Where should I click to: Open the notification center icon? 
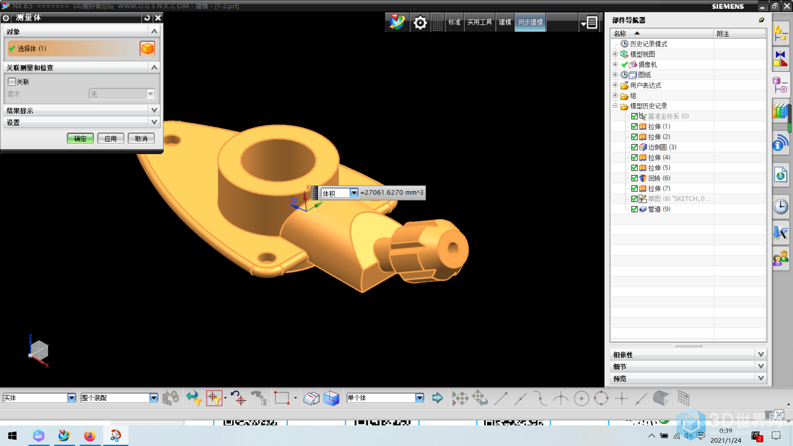pyautogui.click(x=776, y=436)
